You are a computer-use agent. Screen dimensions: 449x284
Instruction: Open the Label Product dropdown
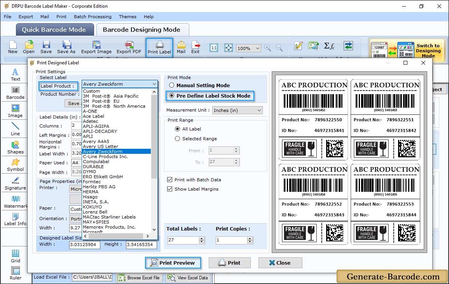coord(120,84)
